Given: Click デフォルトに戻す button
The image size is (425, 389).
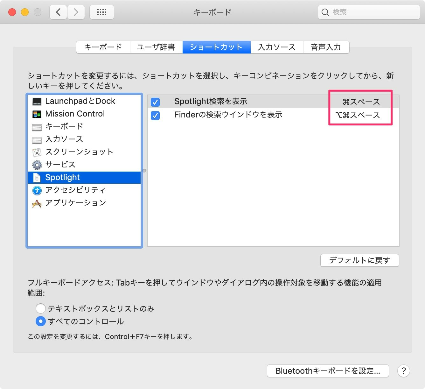Looking at the screenshot, I should coord(360,260).
